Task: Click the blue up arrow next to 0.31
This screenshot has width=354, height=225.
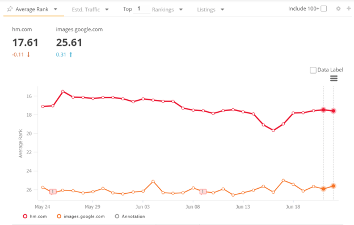Action: (71, 54)
